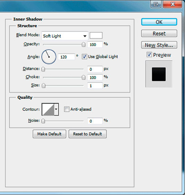Click the title bar restore icon
The width and height of the screenshot is (185, 195).
[156, 4]
